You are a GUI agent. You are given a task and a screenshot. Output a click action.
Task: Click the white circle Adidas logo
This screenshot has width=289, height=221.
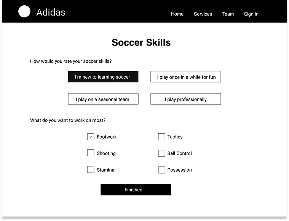pos(24,11)
